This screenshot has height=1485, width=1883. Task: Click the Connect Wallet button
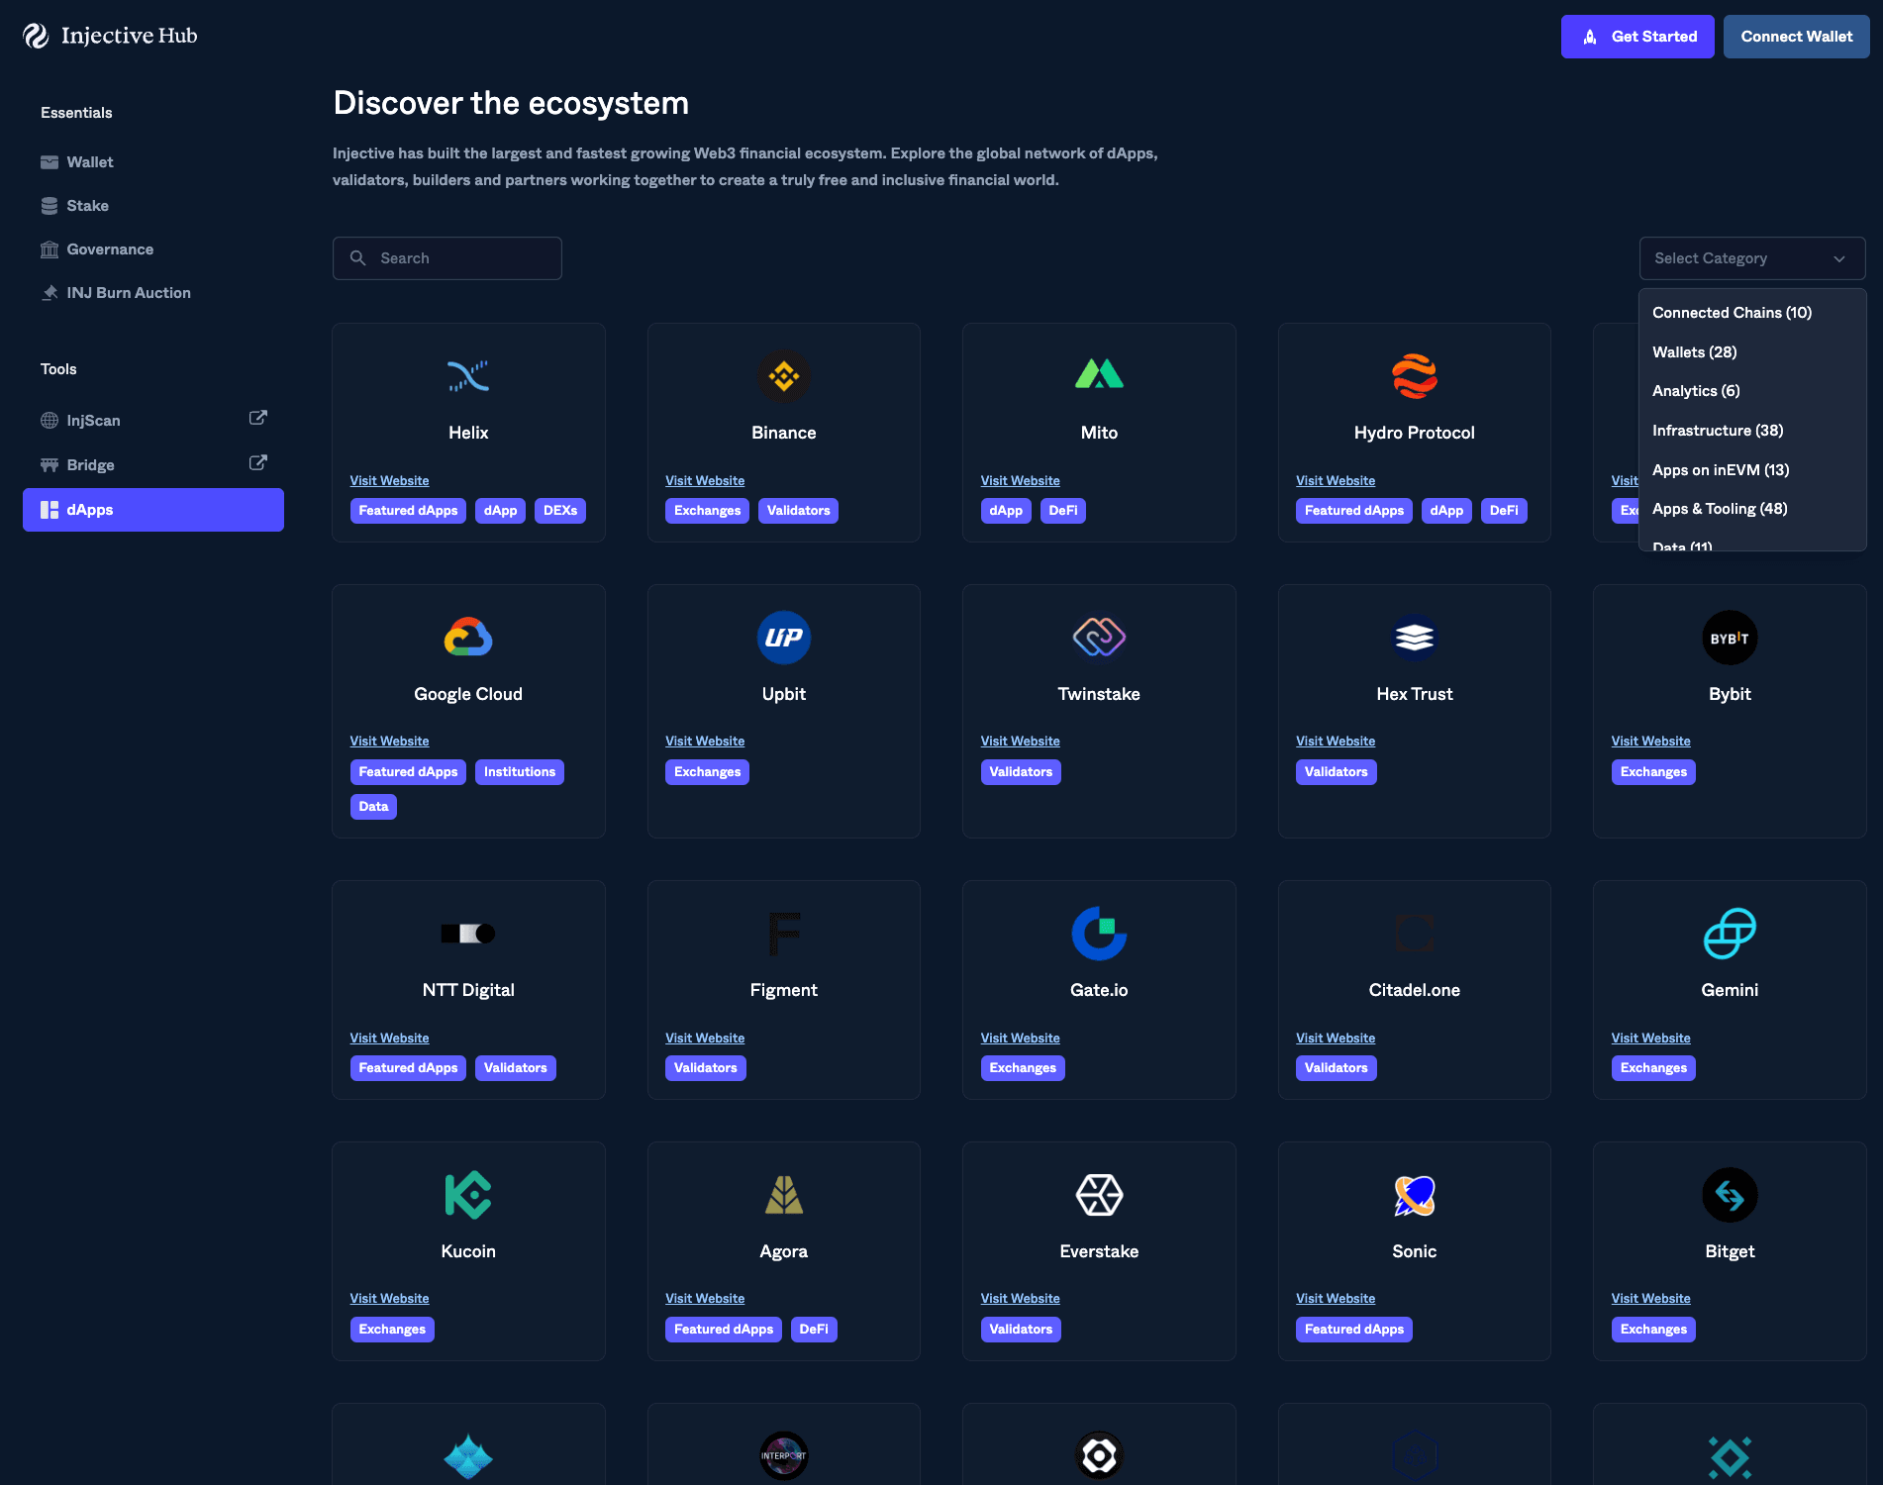(1796, 37)
